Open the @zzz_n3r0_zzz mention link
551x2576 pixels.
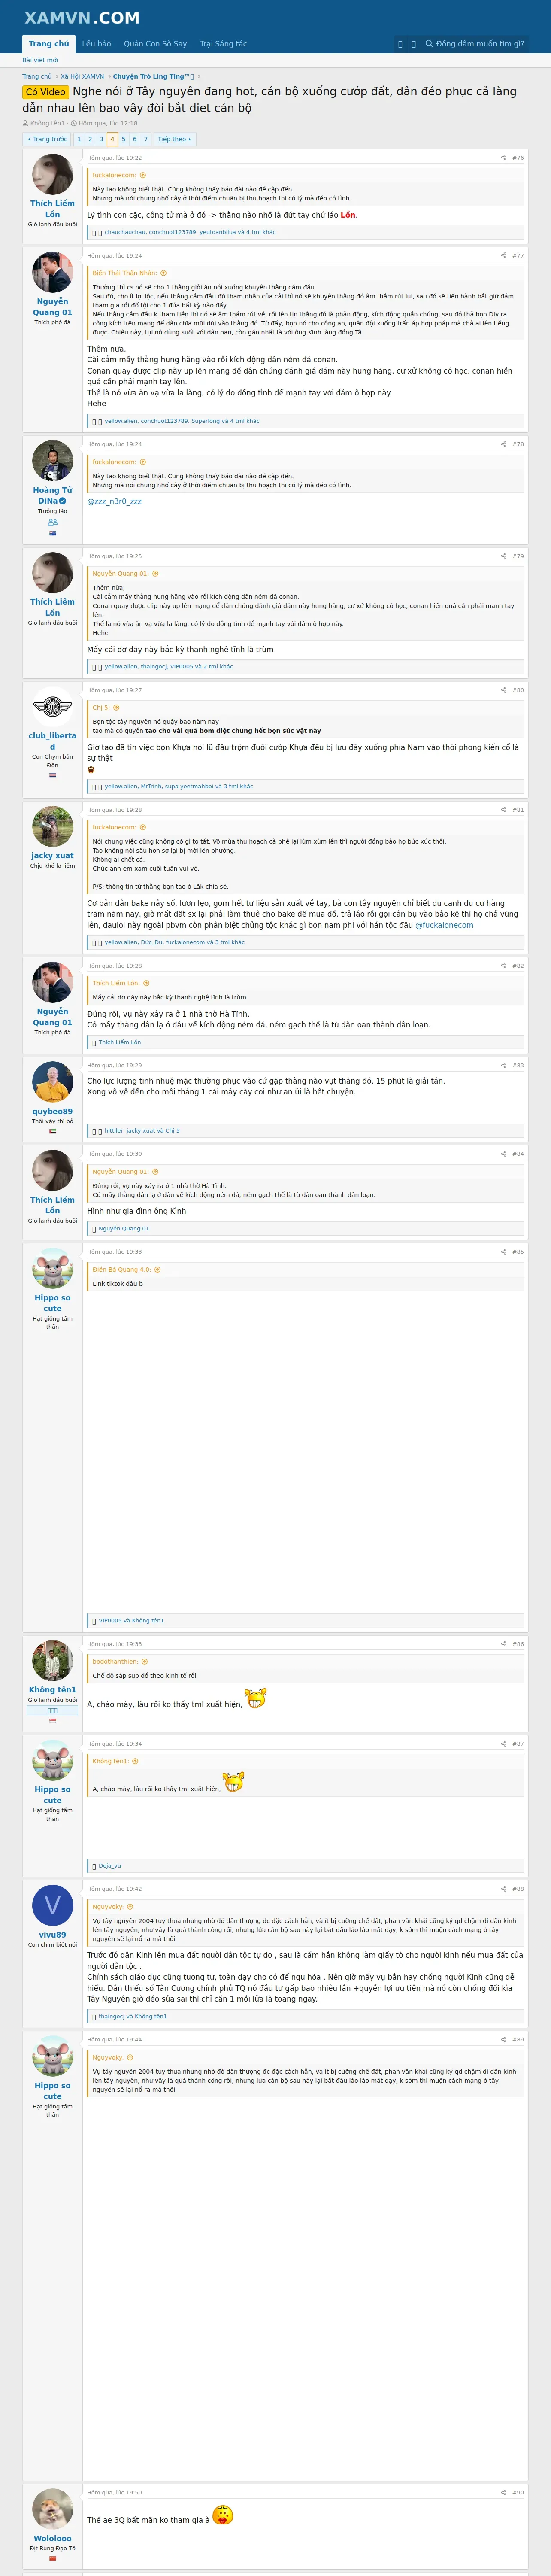[114, 501]
